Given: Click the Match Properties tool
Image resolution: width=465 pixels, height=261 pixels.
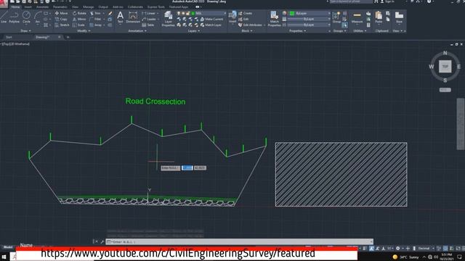Looking at the screenshot, I should 275,19.
